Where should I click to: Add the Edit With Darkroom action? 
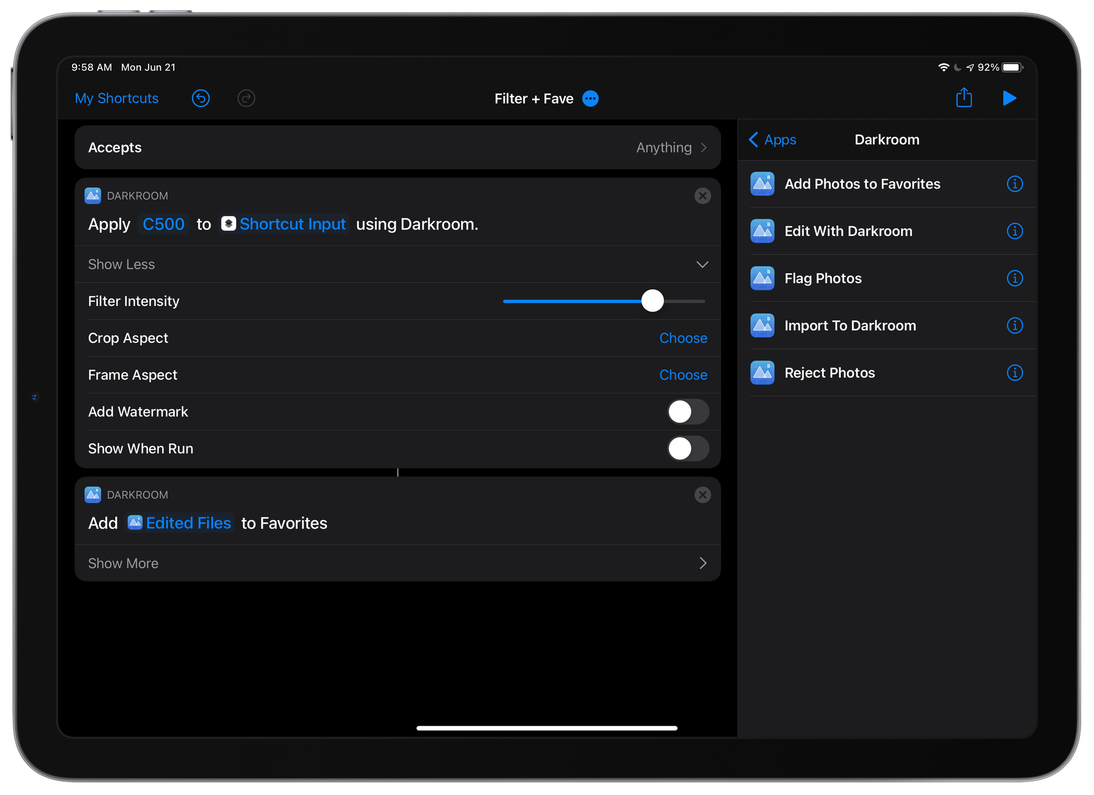[x=848, y=231]
